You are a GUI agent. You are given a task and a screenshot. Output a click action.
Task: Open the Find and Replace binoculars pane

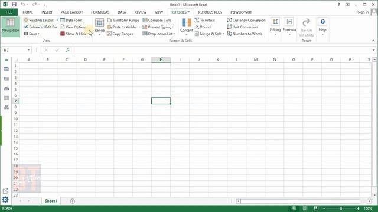[6, 107]
